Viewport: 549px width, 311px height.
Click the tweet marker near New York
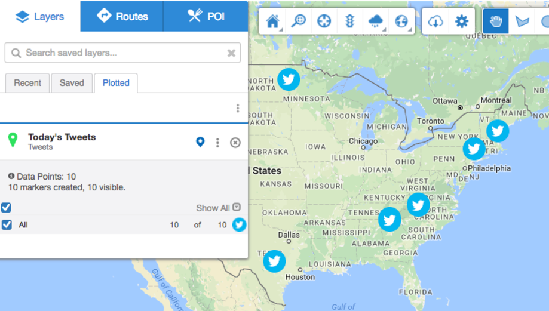(x=474, y=149)
